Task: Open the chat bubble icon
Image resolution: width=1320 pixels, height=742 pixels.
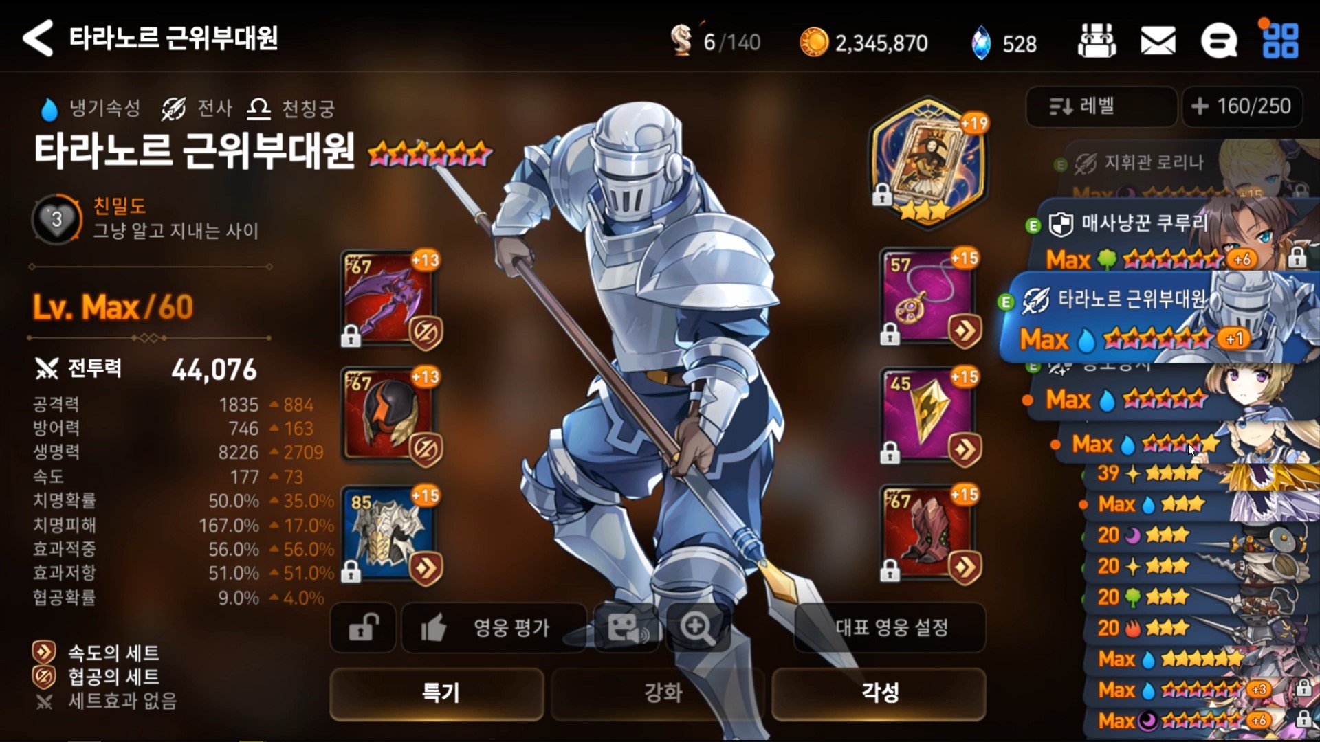Action: [1219, 41]
